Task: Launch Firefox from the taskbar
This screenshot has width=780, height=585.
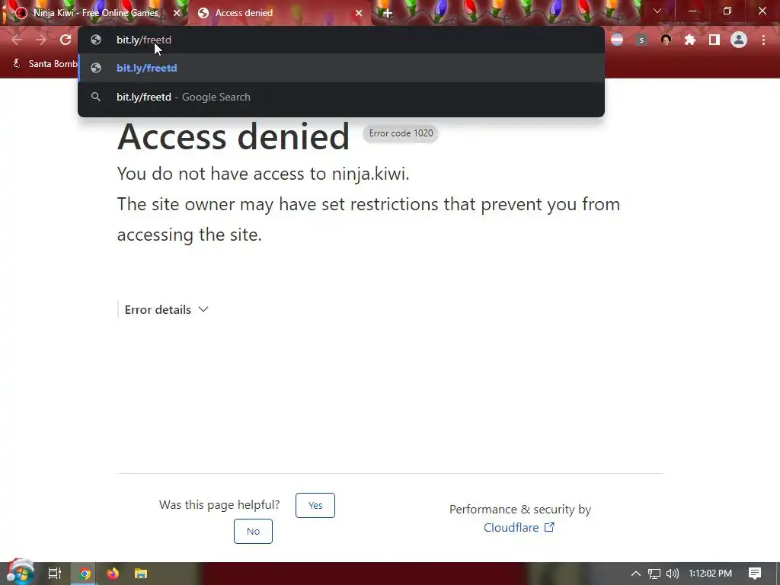Action: pyautogui.click(x=113, y=574)
